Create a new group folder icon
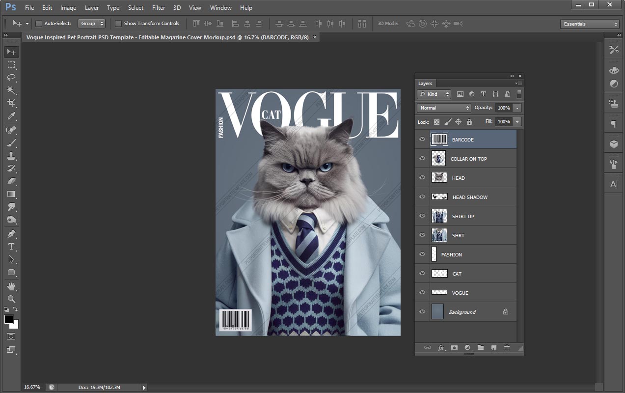The height and width of the screenshot is (393, 625). point(481,348)
